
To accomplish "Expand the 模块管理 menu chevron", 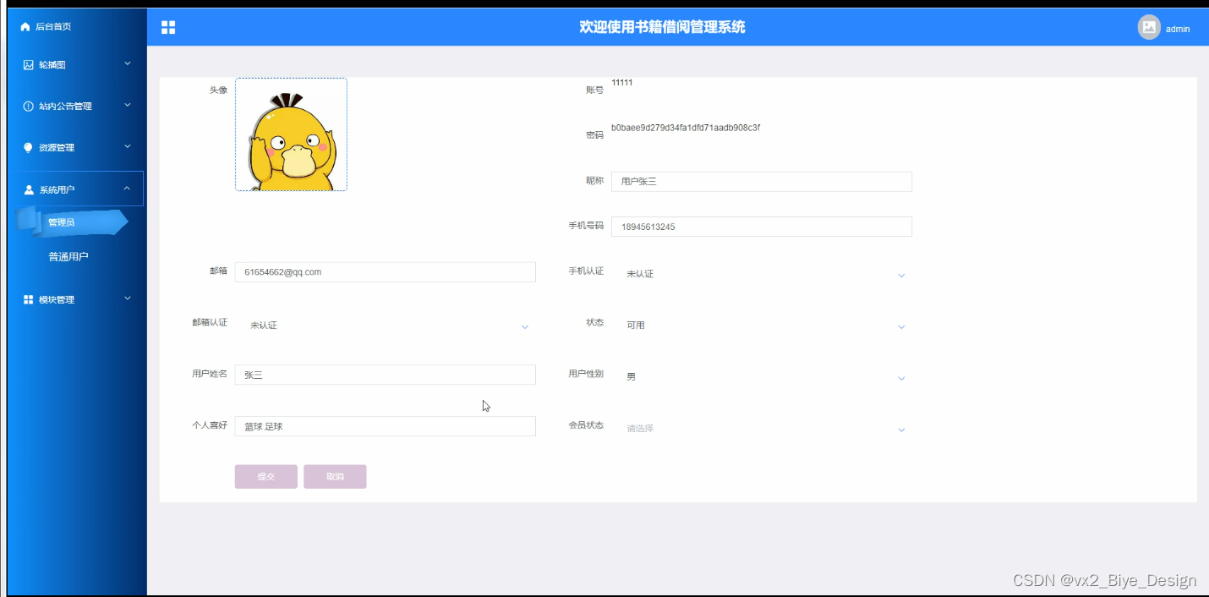I will point(128,298).
